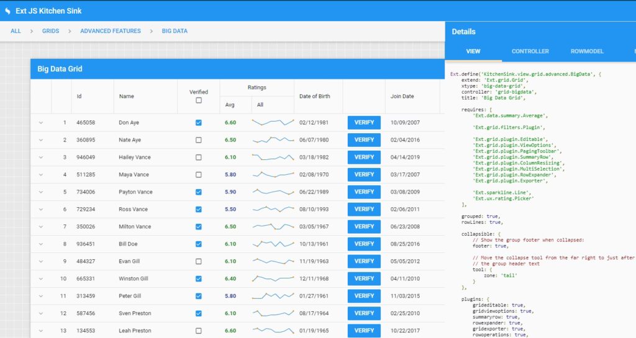Go to GRIDS in the breadcrumb
The image size is (636, 338).
[x=51, y=31]
